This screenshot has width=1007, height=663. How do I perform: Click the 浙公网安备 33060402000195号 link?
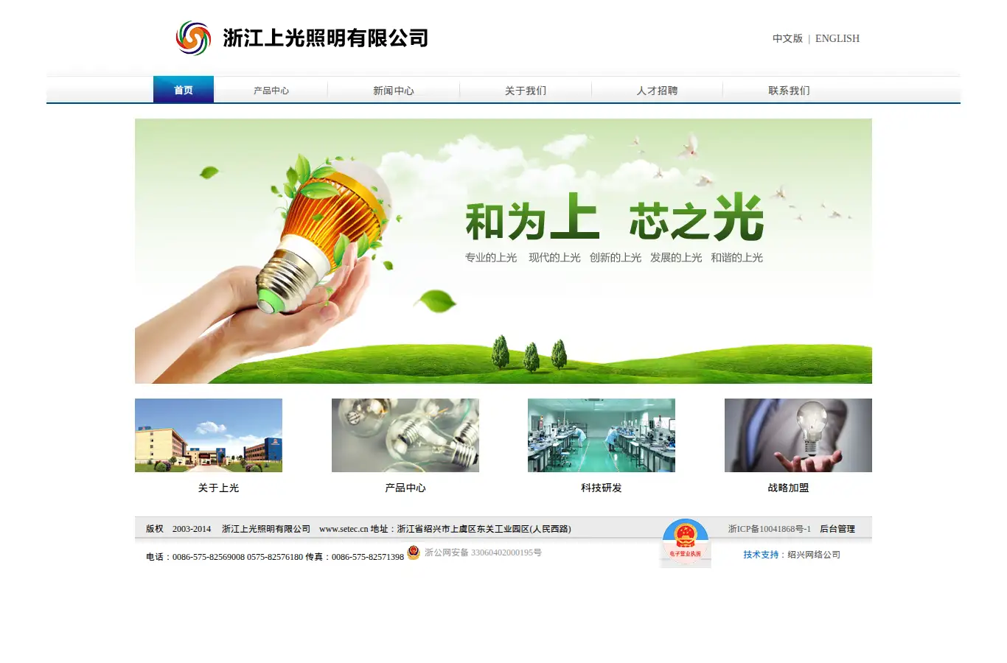483,552
